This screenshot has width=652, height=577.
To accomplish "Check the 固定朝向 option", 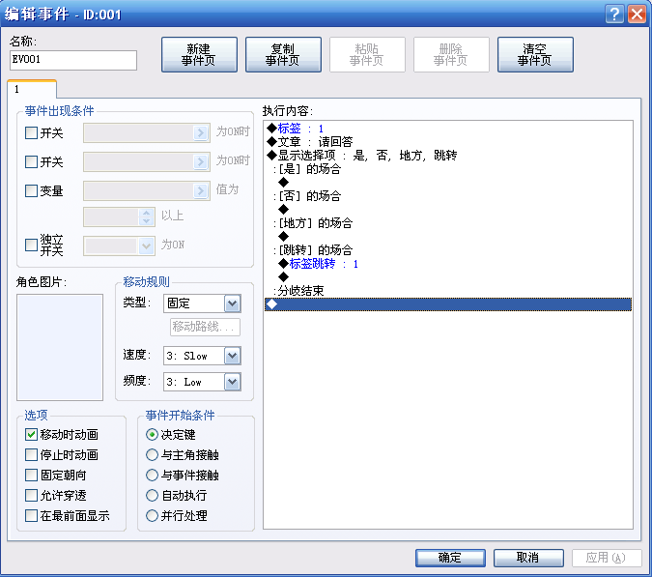I will (31, 476).
